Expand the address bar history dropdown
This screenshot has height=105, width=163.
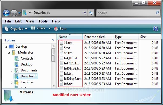[x=85, y=13]
